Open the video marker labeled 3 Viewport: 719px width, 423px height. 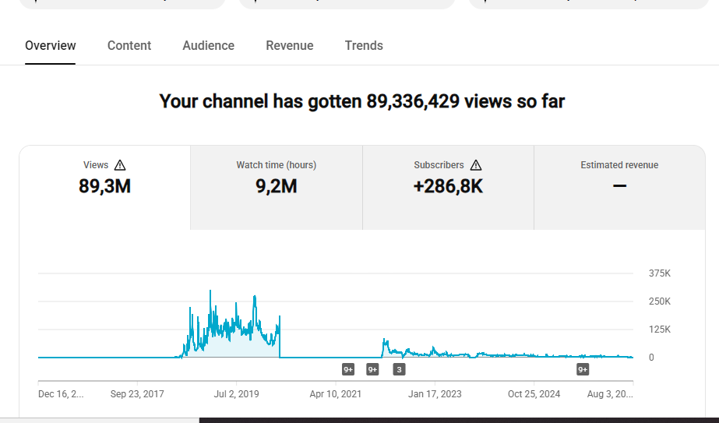(x=399, y=369)
